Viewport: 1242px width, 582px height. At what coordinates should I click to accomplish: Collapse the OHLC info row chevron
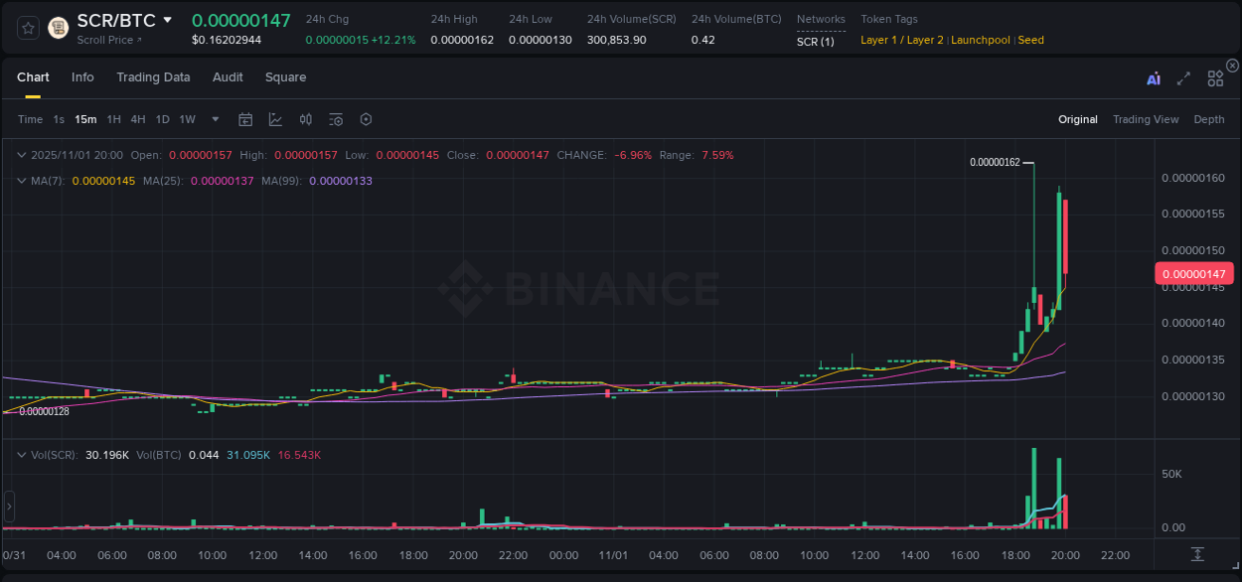(x=21, y=155)
